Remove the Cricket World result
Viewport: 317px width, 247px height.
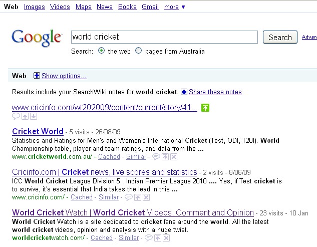[174, 157]
